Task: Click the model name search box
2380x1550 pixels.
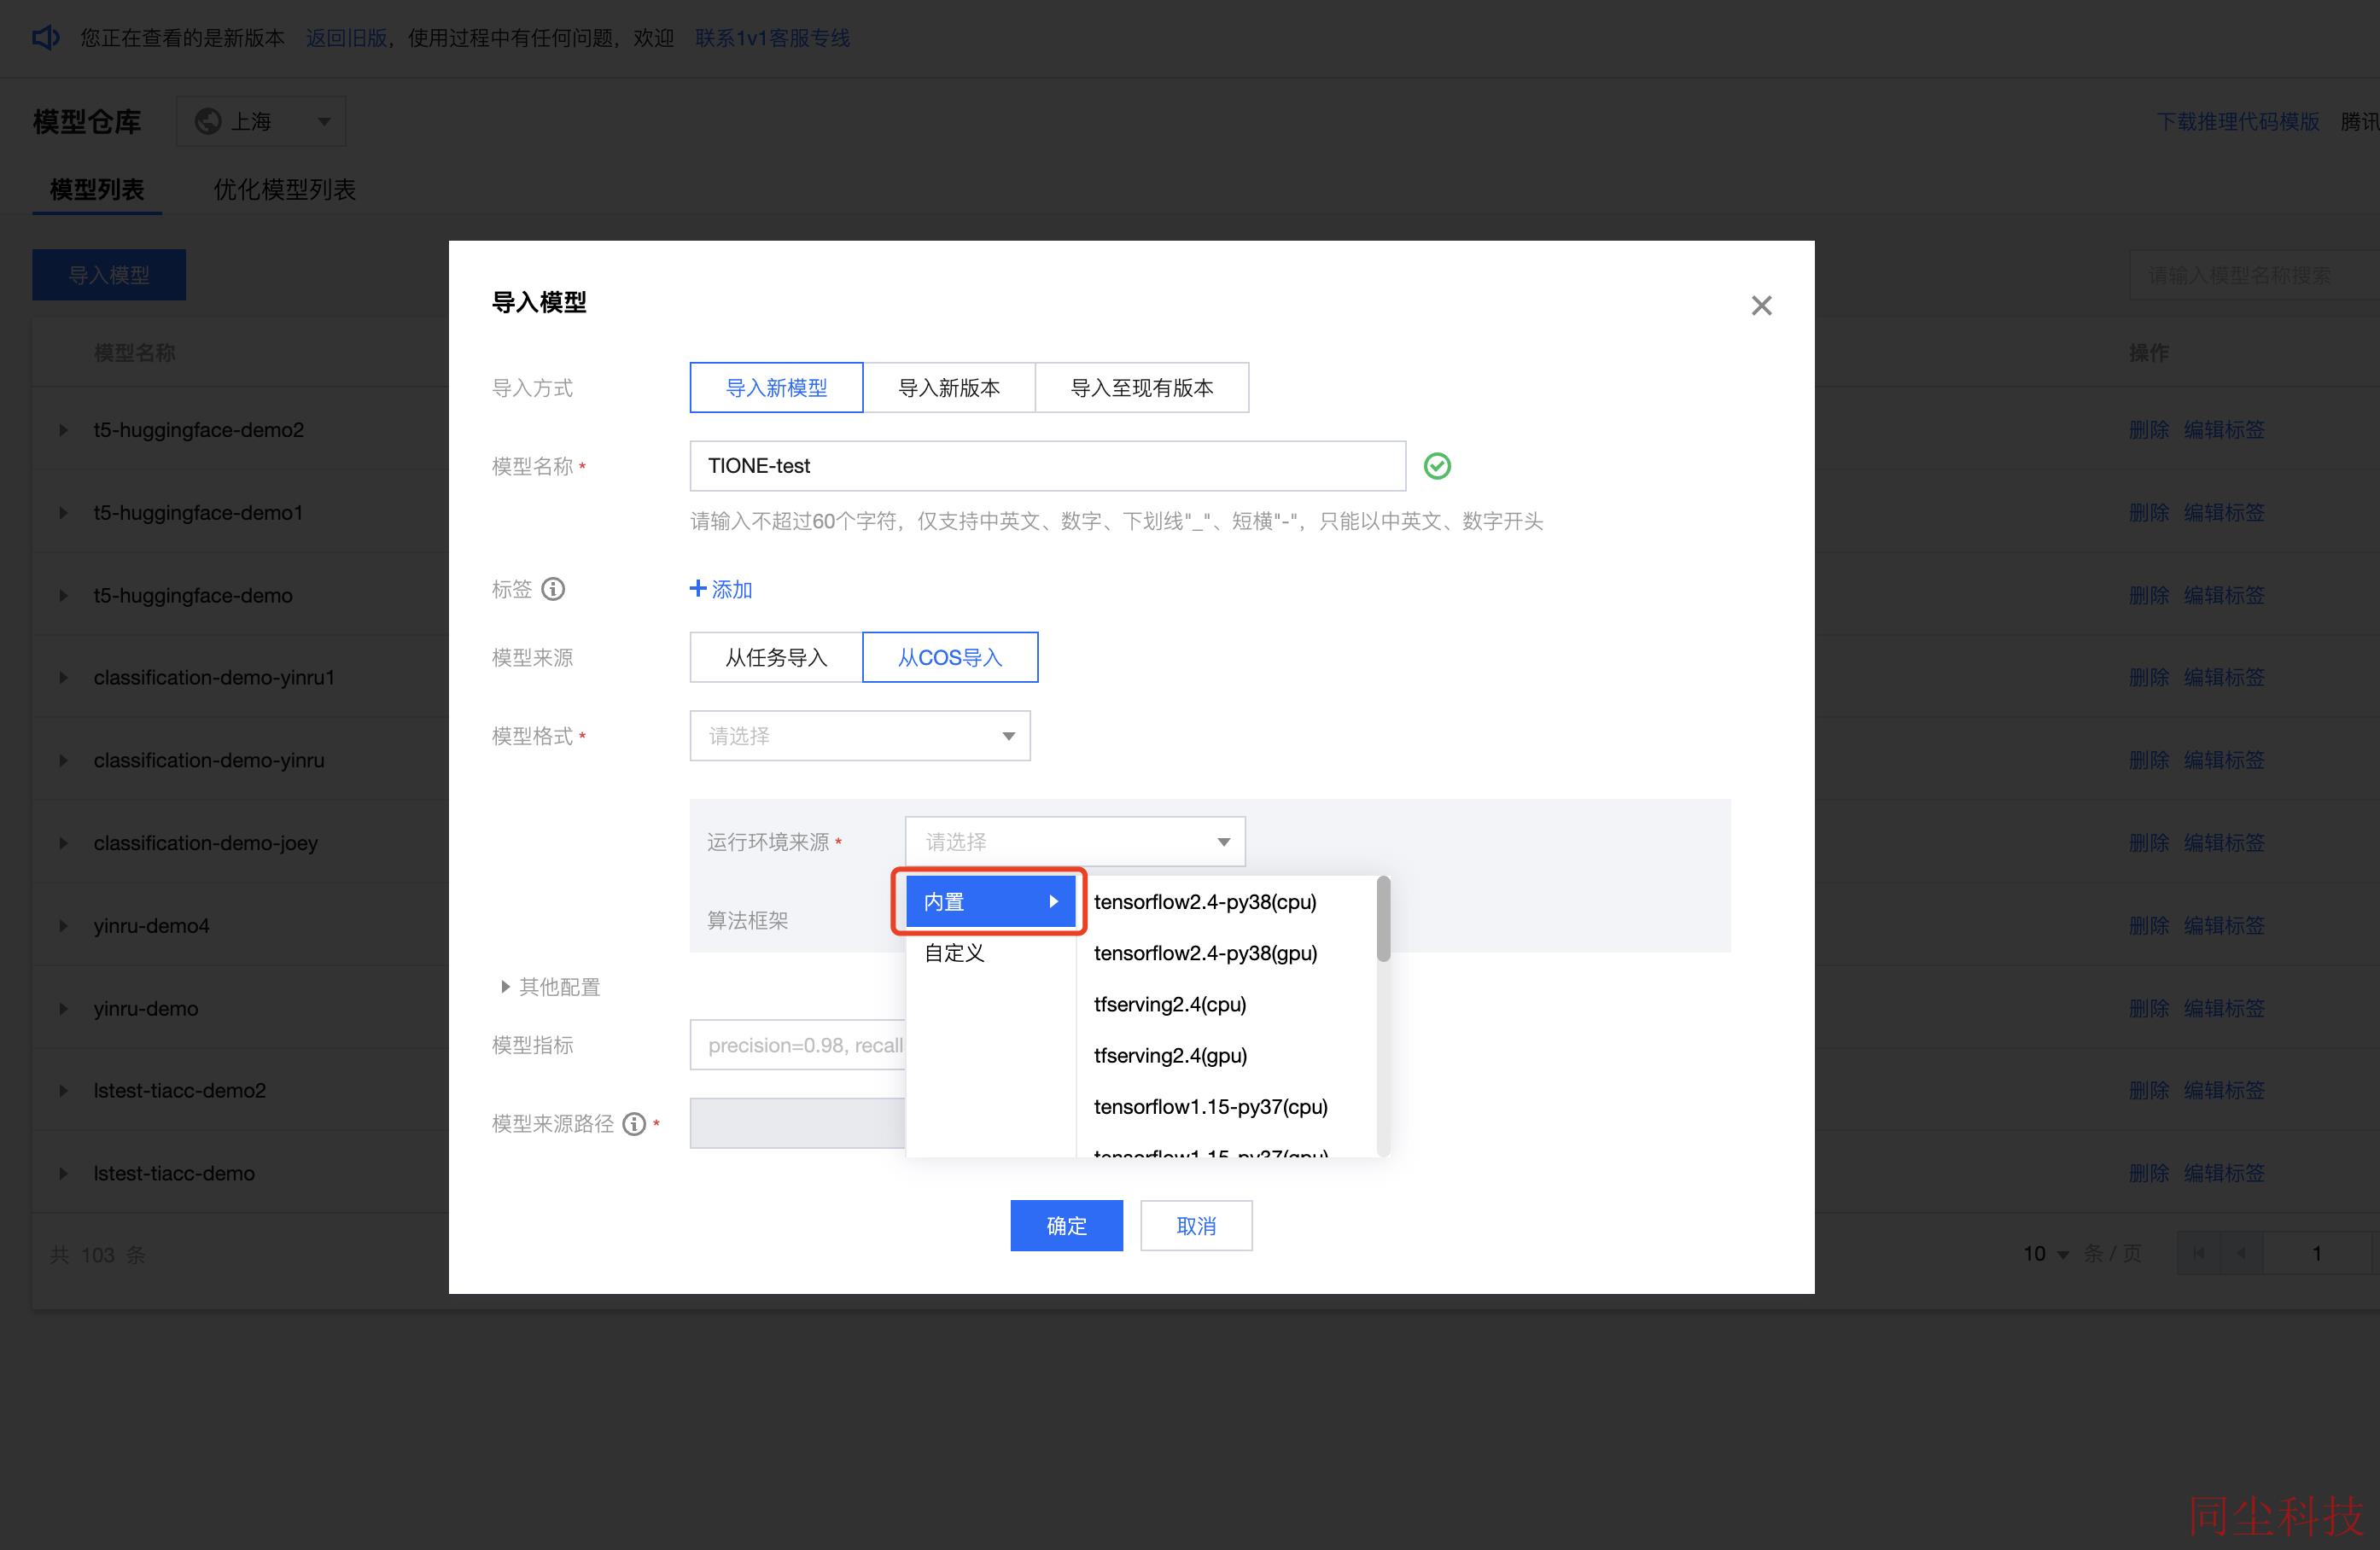Action: click(x=2254, y=275)
